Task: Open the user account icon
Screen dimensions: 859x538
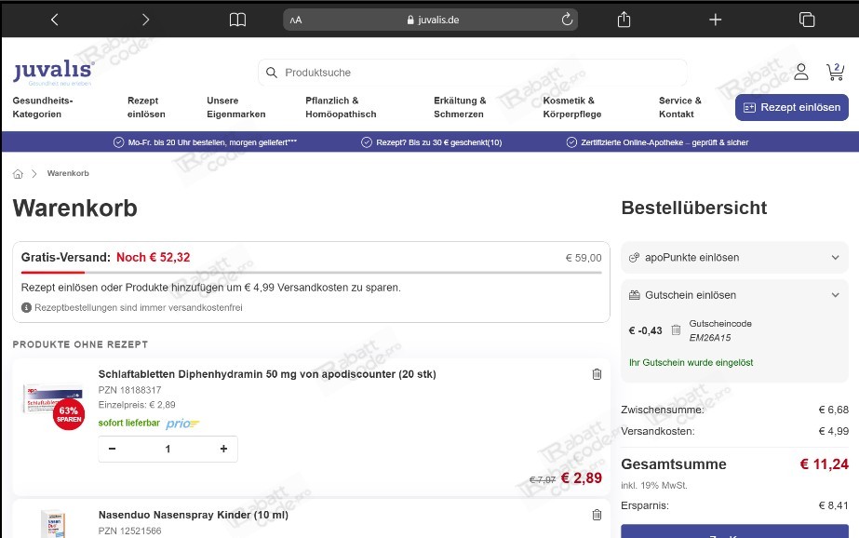Action: click(801, 72)
